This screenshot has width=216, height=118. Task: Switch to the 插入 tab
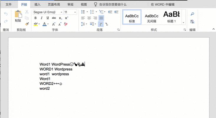coord(37,4)
